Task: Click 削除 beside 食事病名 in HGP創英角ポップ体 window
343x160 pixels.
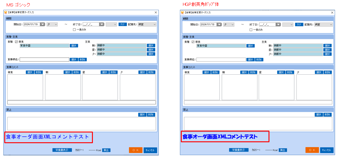Action: click(x=259, y=59)
